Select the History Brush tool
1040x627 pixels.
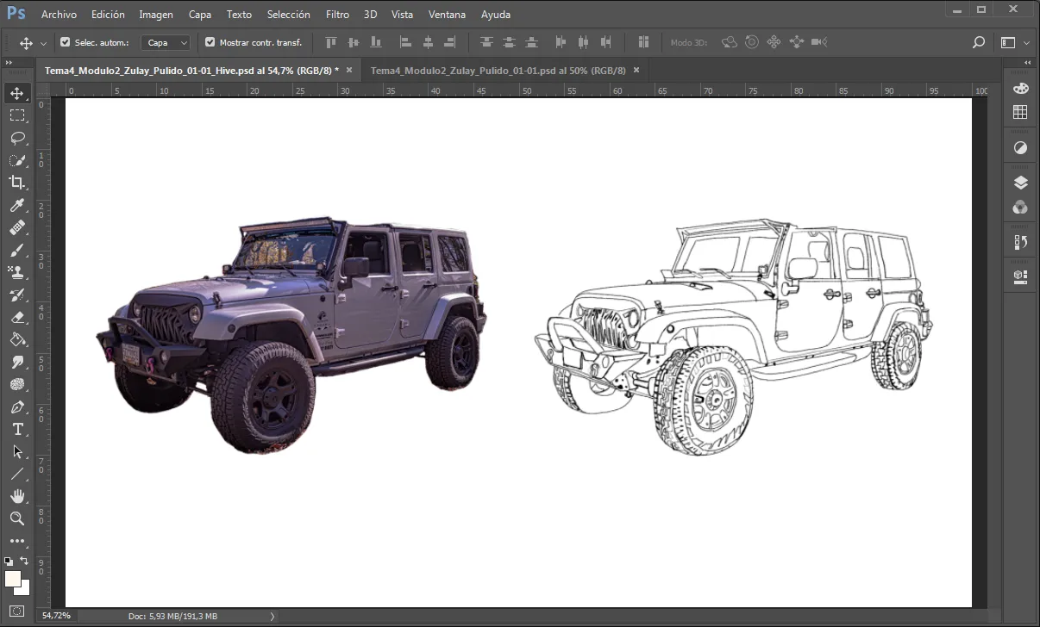tap(17, 295)
